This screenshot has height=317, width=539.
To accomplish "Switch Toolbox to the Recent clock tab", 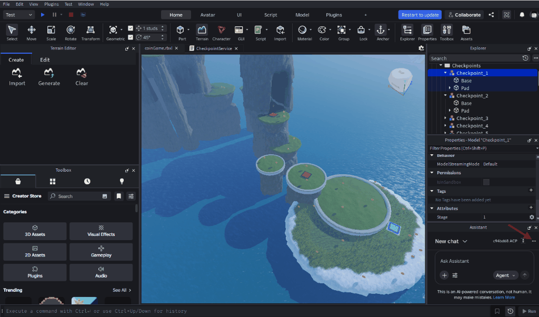I will [87, 181].
